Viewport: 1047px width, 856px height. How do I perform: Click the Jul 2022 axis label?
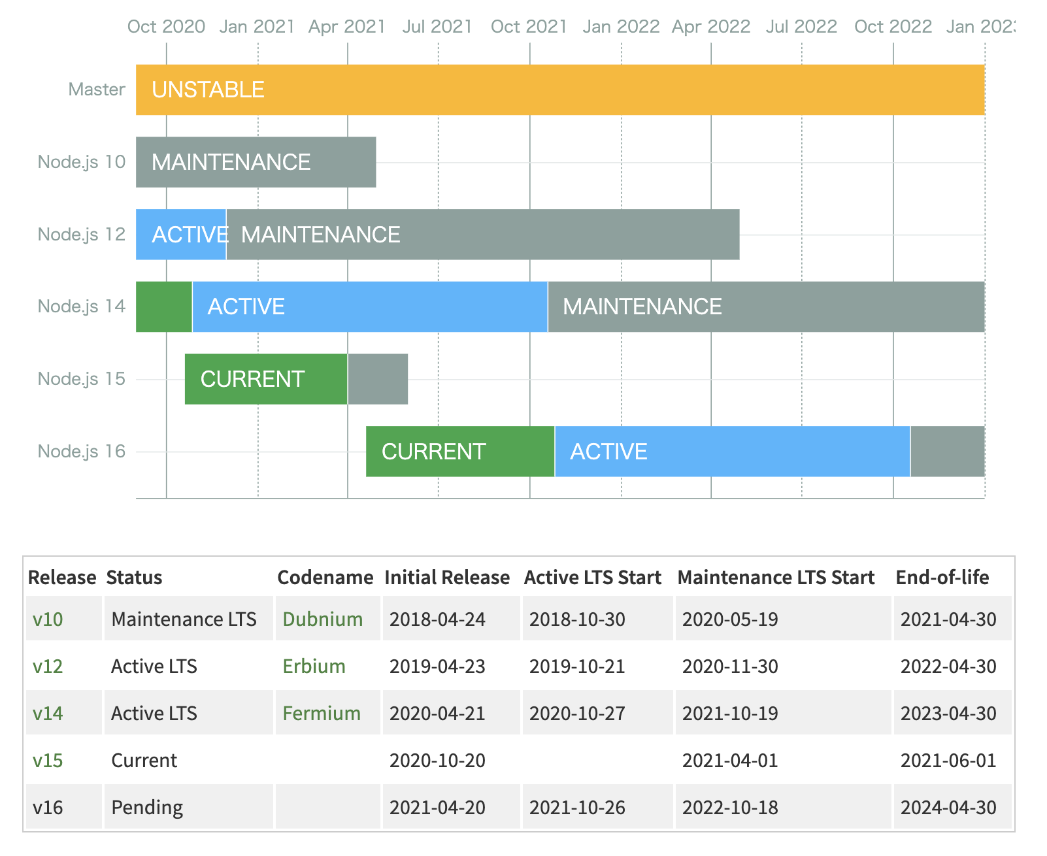(x=801, y=27)
